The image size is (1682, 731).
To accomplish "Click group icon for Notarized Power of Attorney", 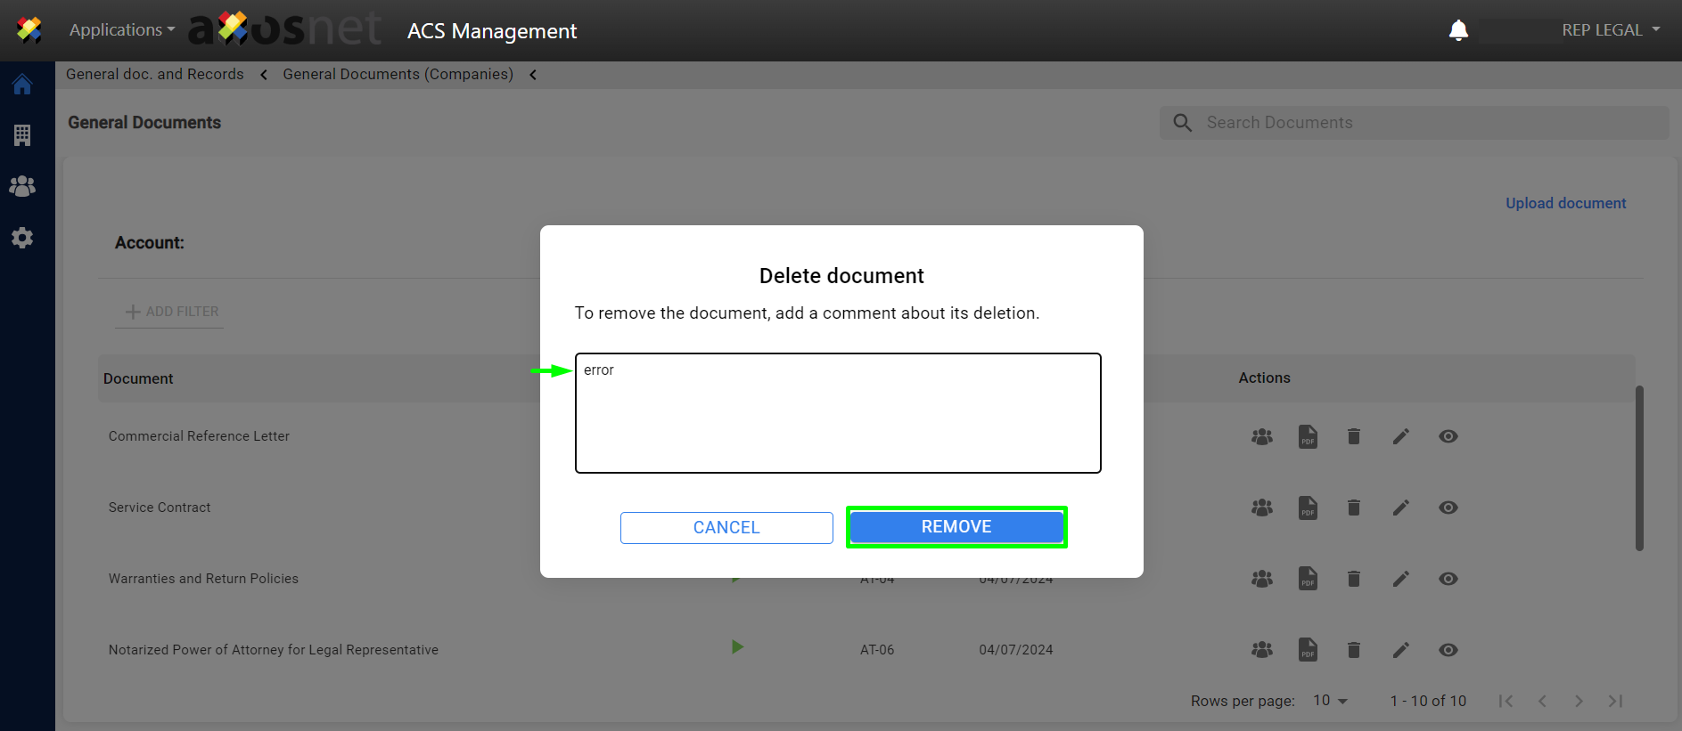I will 1262,650.
